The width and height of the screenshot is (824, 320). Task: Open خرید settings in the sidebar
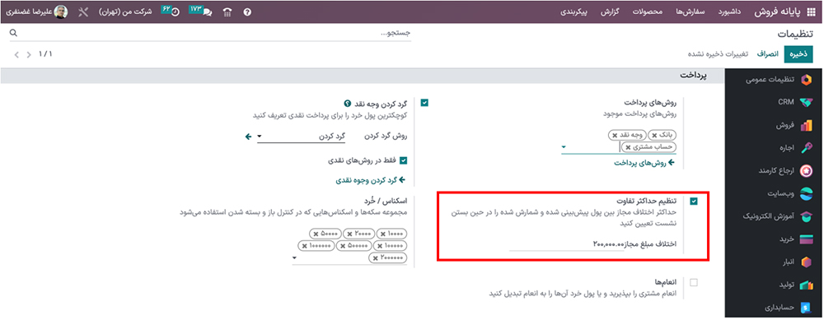773,239
